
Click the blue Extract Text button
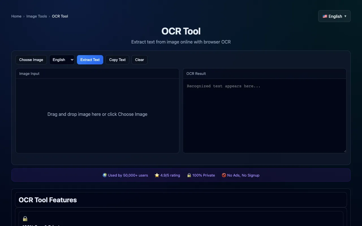(90, 60)
